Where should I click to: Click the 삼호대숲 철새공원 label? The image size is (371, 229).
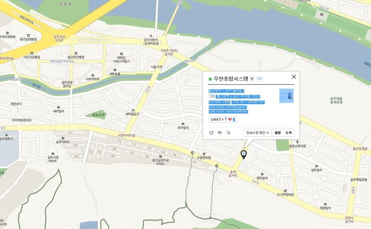(x=336, y=100)
